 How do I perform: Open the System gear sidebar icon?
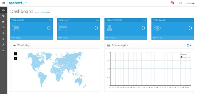(x=3, y=39)
